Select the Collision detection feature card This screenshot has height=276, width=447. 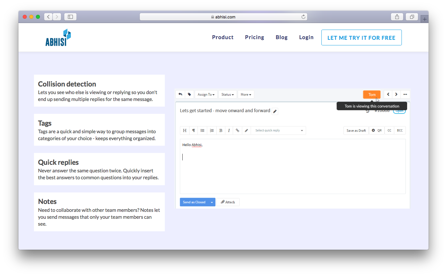[99, 91]
